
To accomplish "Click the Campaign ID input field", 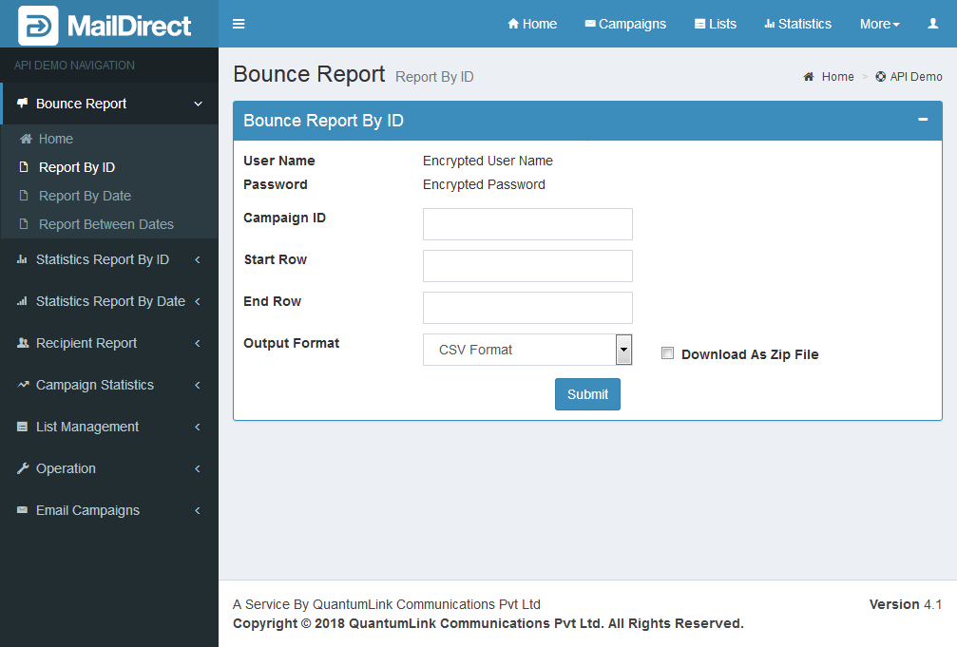I will pos(527,224).
